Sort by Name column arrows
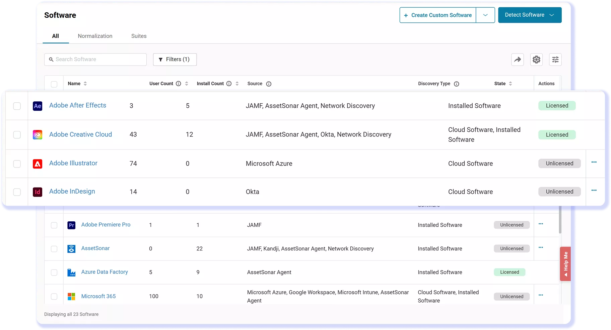Screen dimensions: 611x330 coord(85,84)
